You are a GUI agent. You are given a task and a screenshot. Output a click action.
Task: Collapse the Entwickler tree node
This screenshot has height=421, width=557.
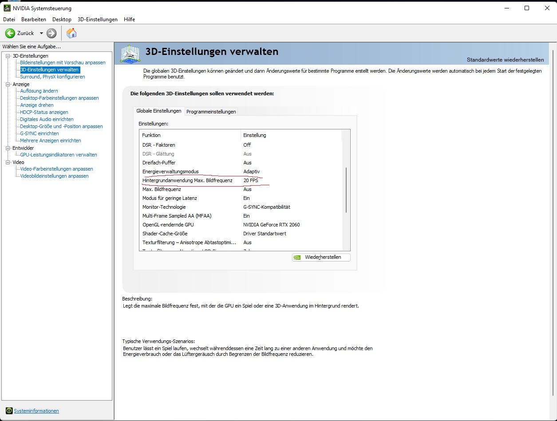tap(8, 148)
